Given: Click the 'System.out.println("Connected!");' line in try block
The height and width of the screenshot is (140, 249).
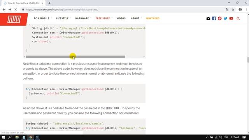Looking at the screenshot, I should [x=55, y=93].
